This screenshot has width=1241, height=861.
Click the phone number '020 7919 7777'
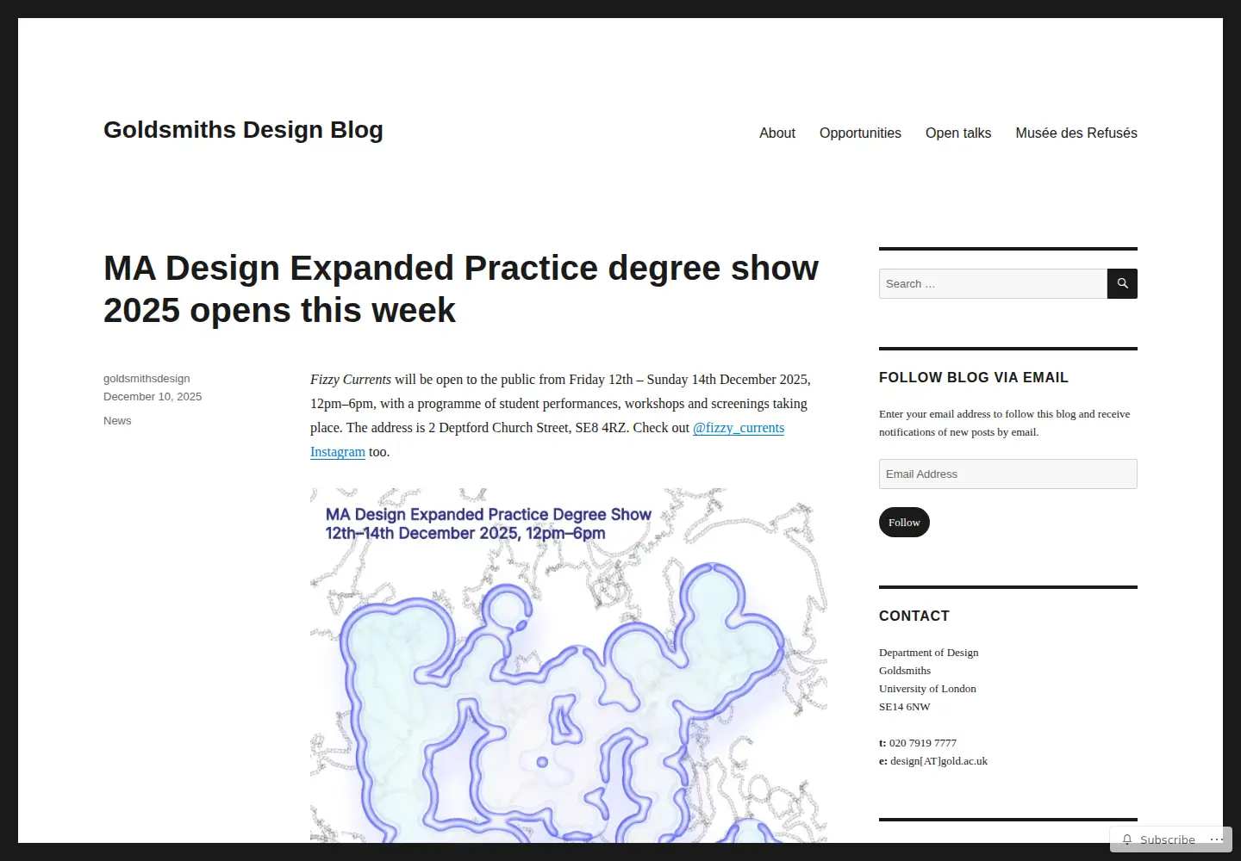click(x=923, y=742)
